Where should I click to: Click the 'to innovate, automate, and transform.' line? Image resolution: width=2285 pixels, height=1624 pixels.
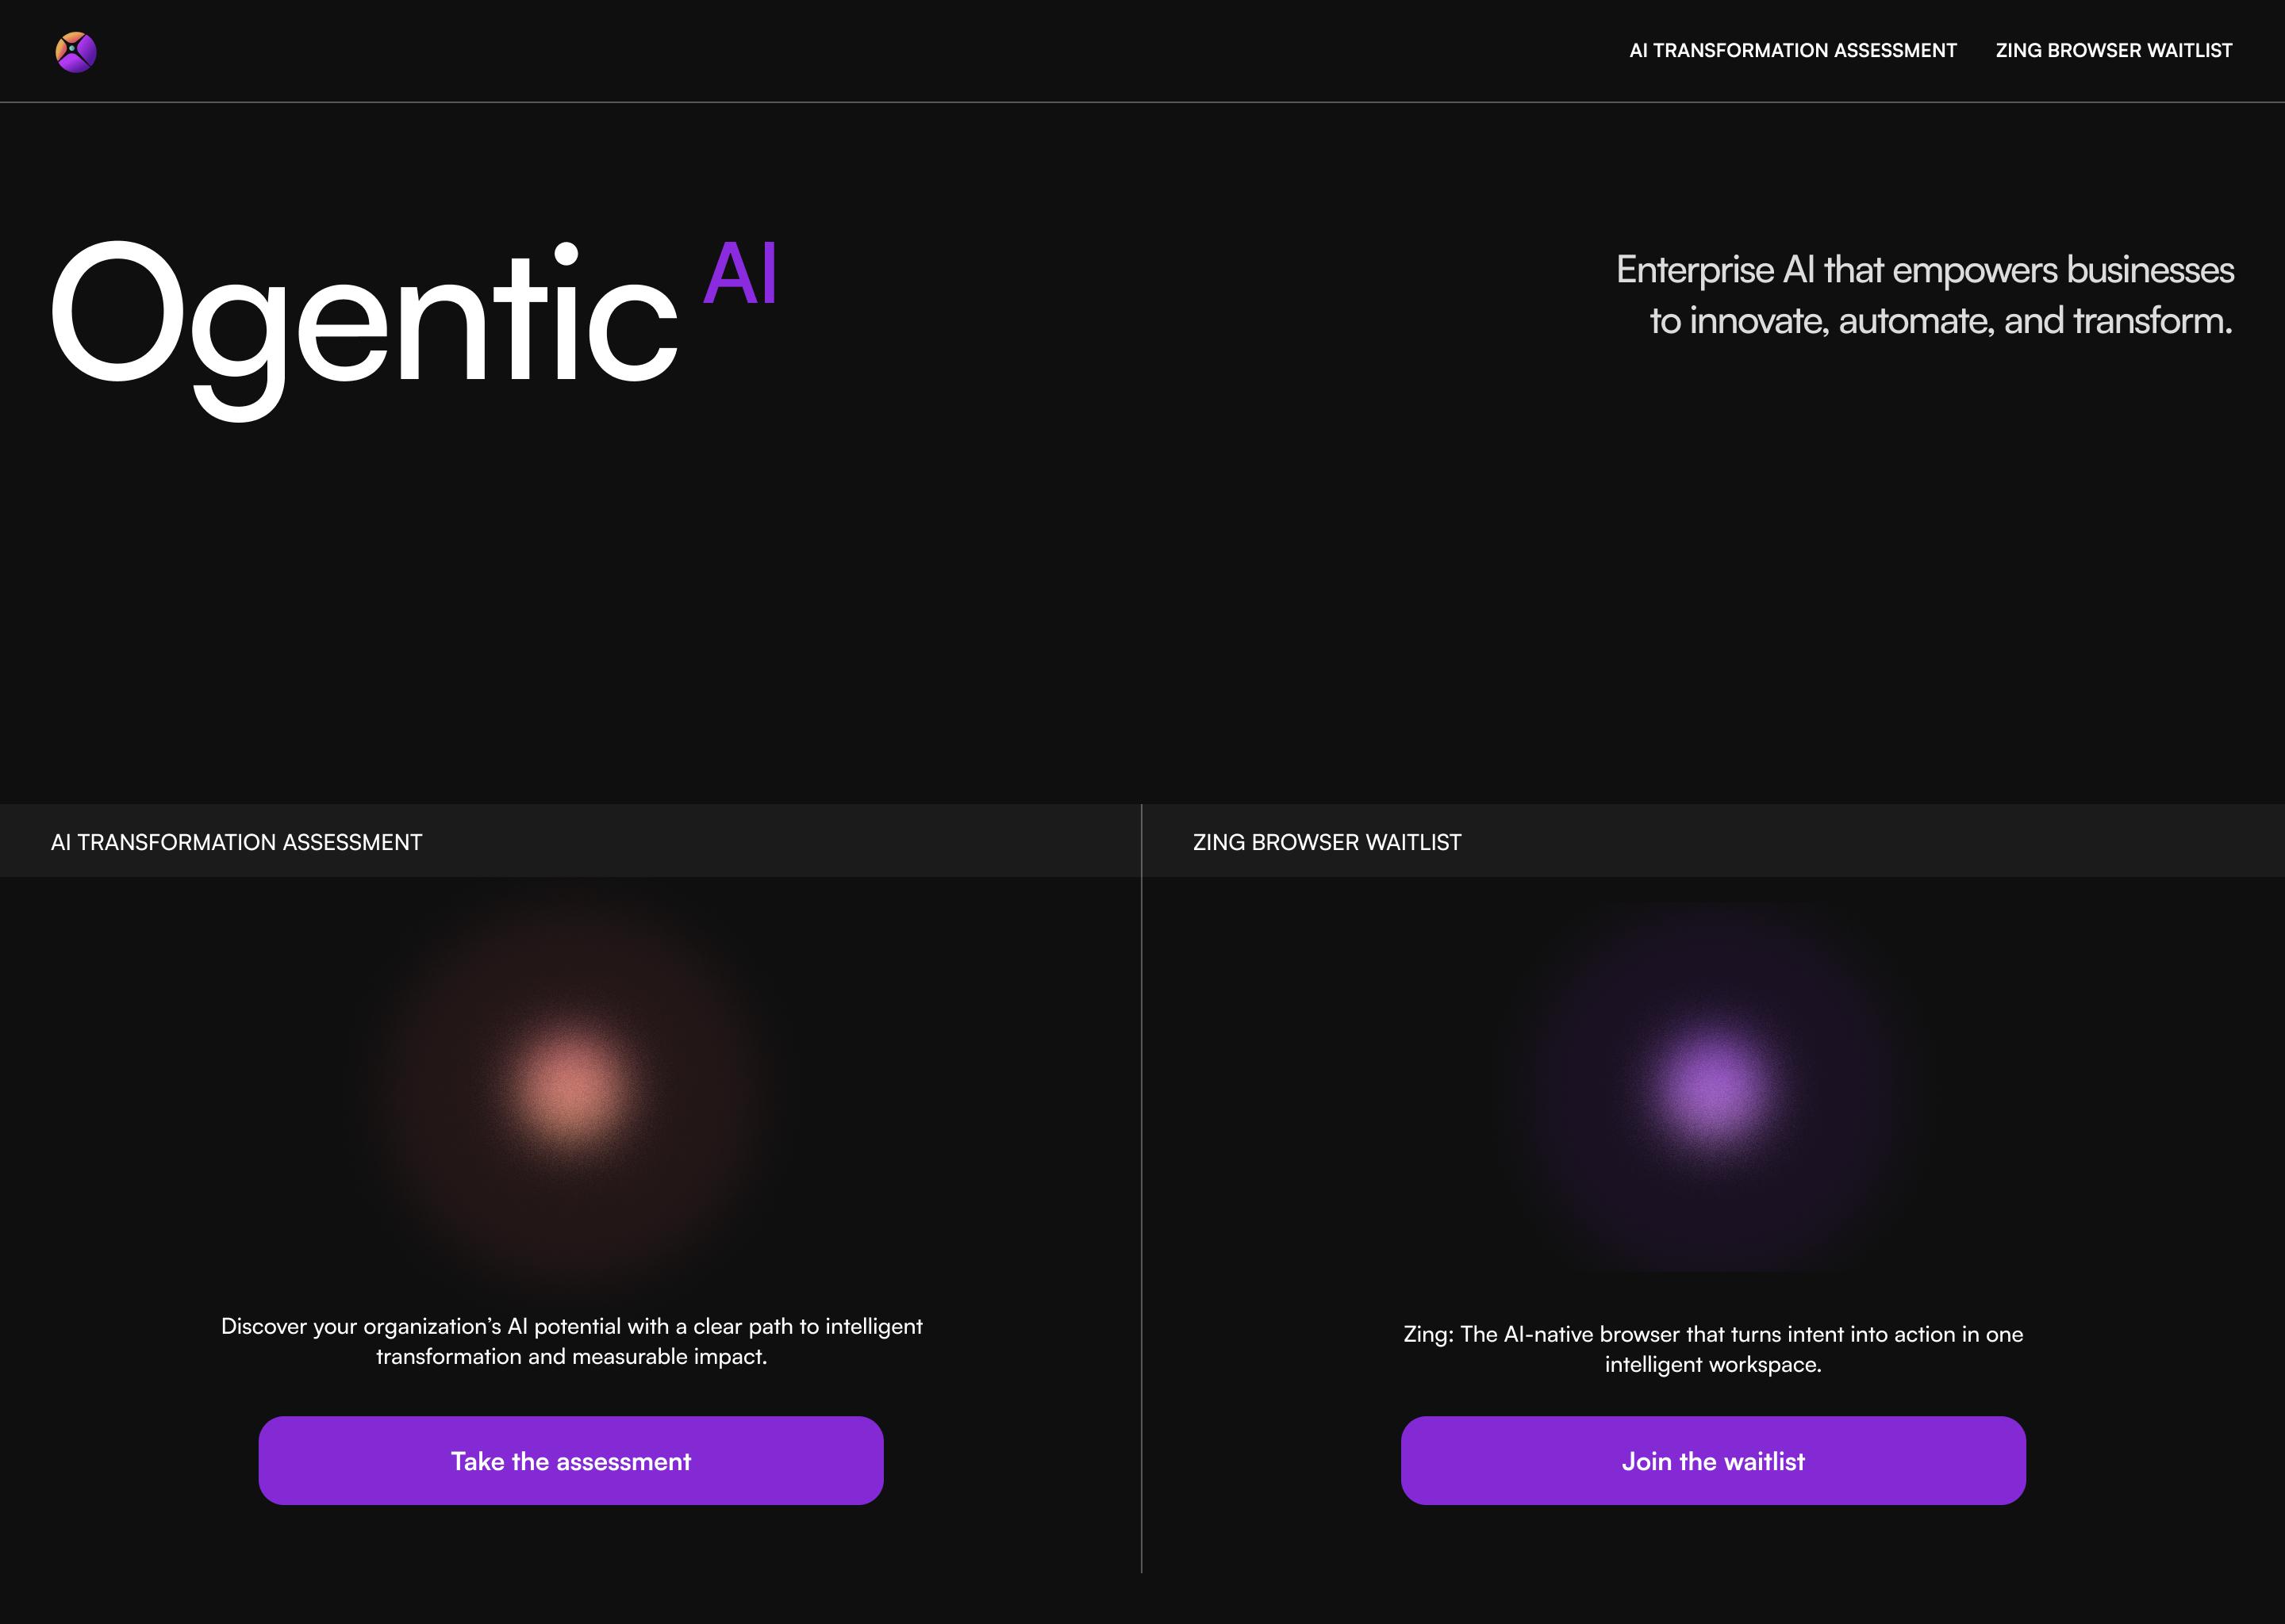[1940, 321]
